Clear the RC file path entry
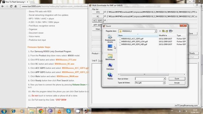The height and width of the screenshot is (114, 203). tap(105, 16)
